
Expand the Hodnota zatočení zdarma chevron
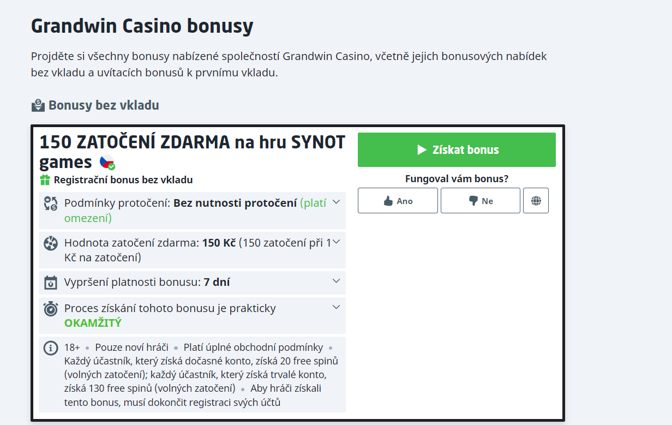pos(337,241)
